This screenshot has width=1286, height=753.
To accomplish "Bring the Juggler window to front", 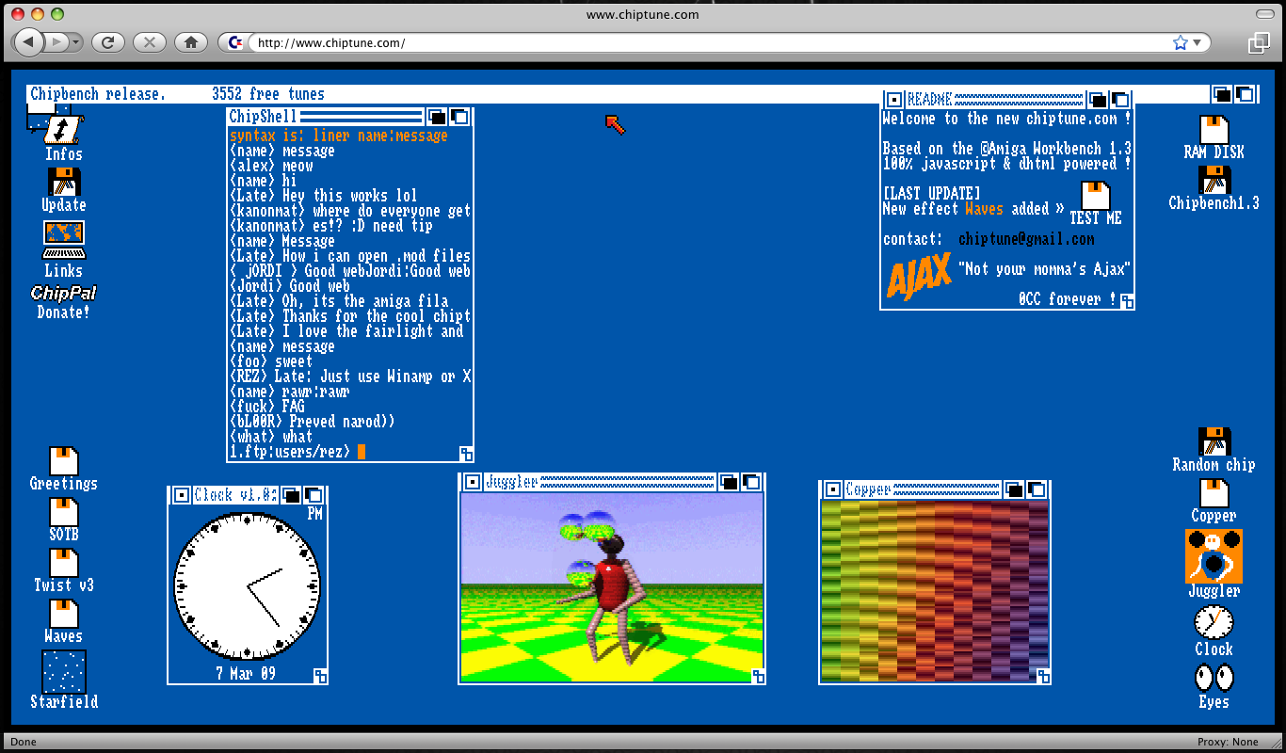I will 751,482.
